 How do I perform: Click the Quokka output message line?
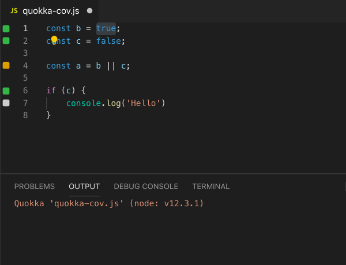[109, 203]
